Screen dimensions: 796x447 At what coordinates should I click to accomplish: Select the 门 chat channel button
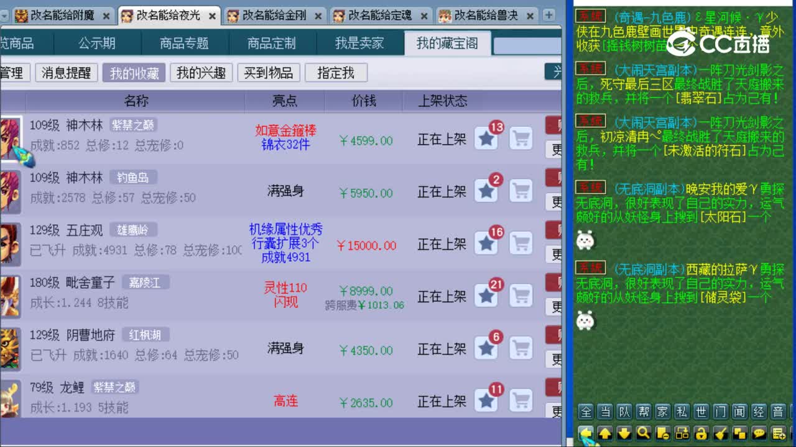pos(721,412)
